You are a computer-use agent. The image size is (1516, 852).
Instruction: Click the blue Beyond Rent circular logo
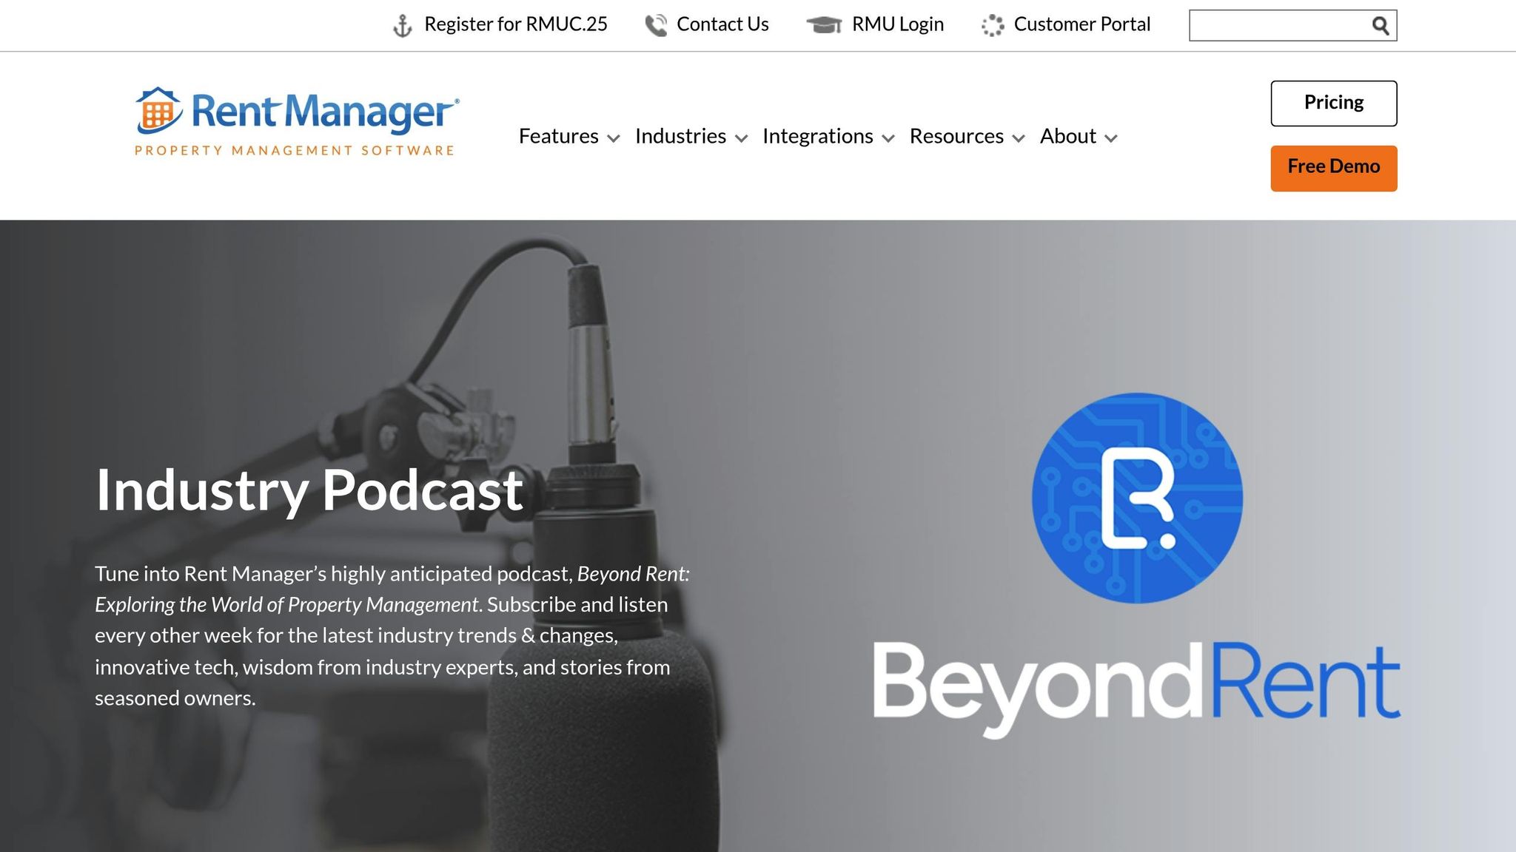point(1137,498)
